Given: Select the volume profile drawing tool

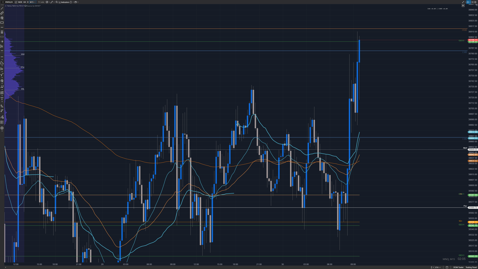Looking at the screenshot, I should click(x=2, y=46).
